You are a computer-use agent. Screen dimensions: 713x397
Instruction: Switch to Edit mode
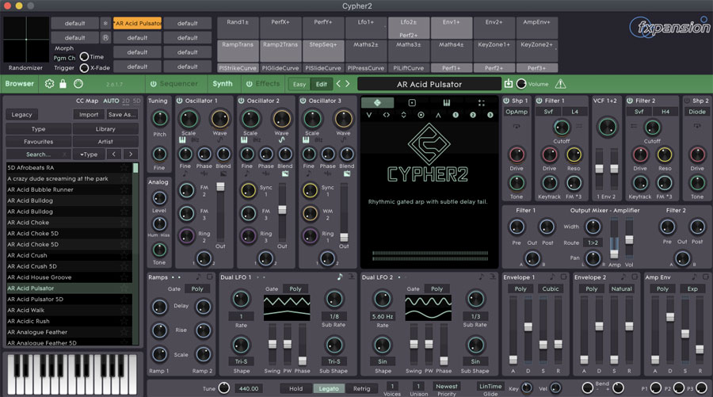(x=322, y=84)
